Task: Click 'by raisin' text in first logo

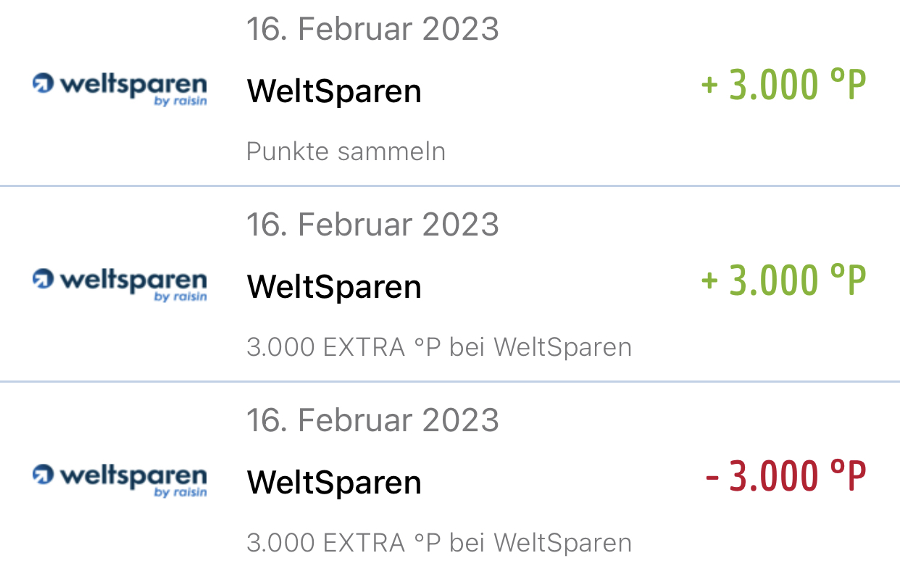Action: point(180,101)
